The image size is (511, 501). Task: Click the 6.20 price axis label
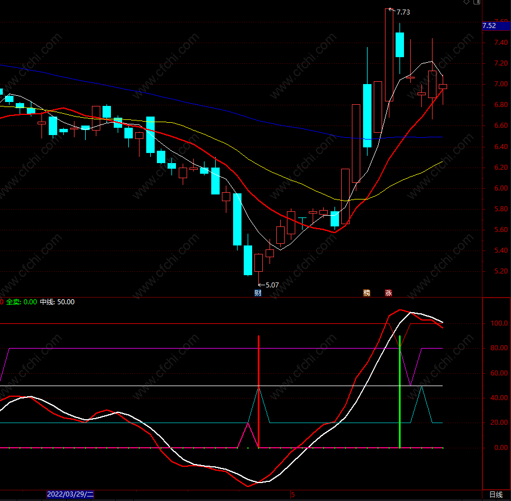pos(501,168)
